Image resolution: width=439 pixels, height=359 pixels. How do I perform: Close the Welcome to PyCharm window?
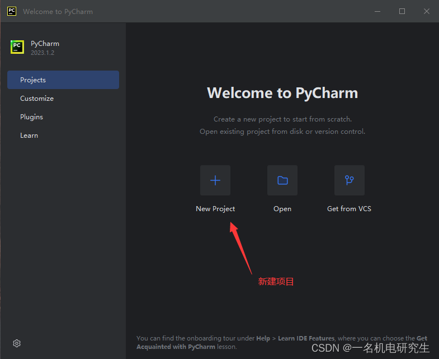tap(426, 11)
